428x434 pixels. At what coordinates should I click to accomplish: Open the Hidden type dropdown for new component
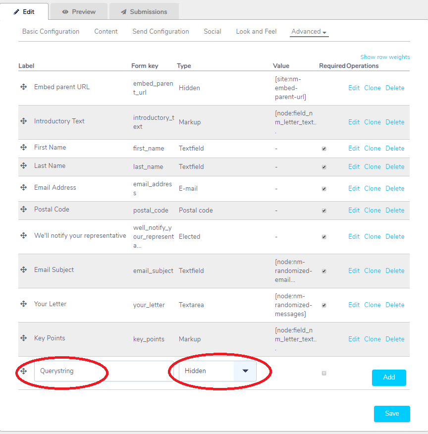217,371
